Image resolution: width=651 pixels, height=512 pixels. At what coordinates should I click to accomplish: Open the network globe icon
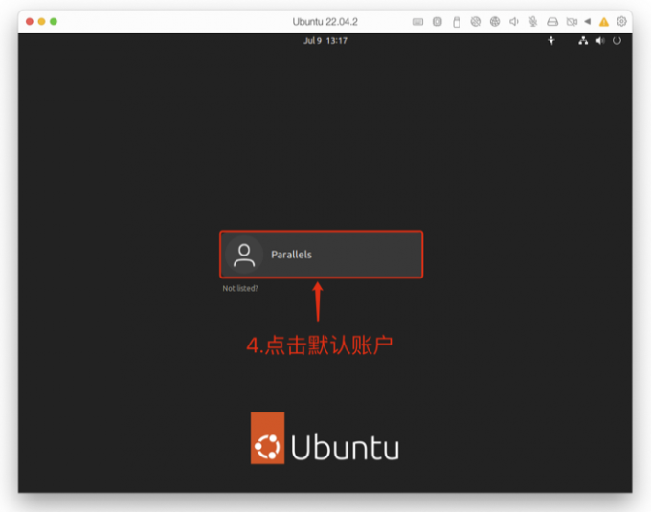pos(495,22)
